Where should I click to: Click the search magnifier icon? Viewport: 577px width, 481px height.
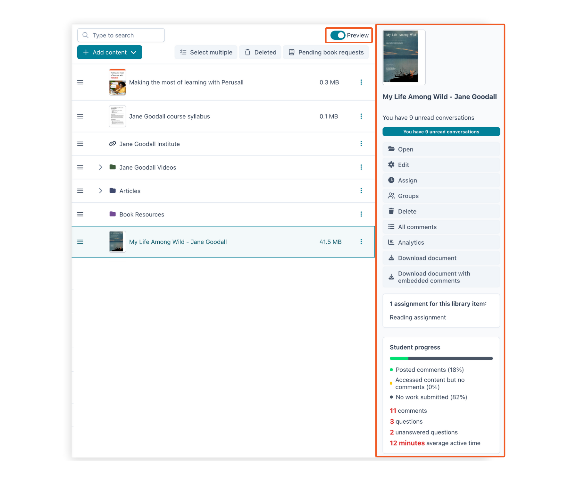(85, 35)
